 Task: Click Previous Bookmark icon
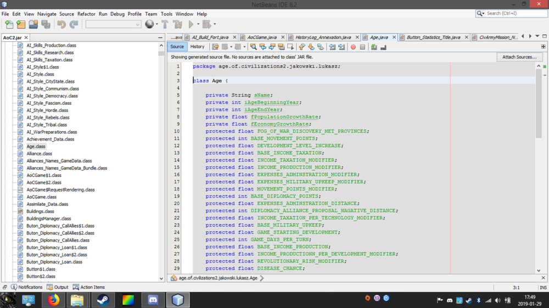point(302,47)
